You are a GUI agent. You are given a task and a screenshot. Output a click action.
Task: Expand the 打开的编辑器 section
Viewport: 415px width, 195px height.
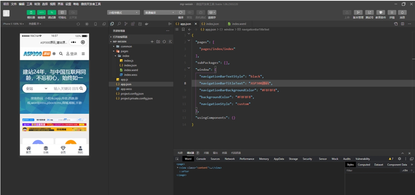(x=141, y=37)
